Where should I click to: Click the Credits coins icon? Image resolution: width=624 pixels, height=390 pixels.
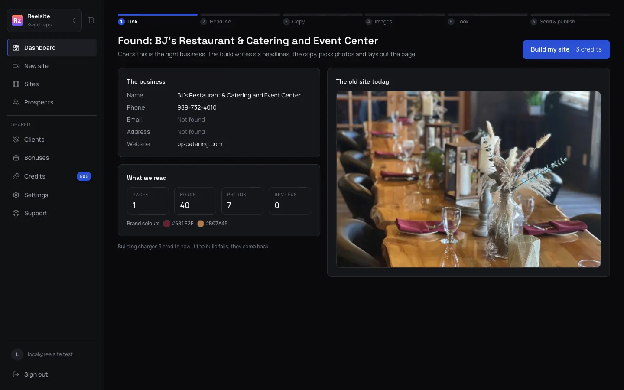pos(16,176)
